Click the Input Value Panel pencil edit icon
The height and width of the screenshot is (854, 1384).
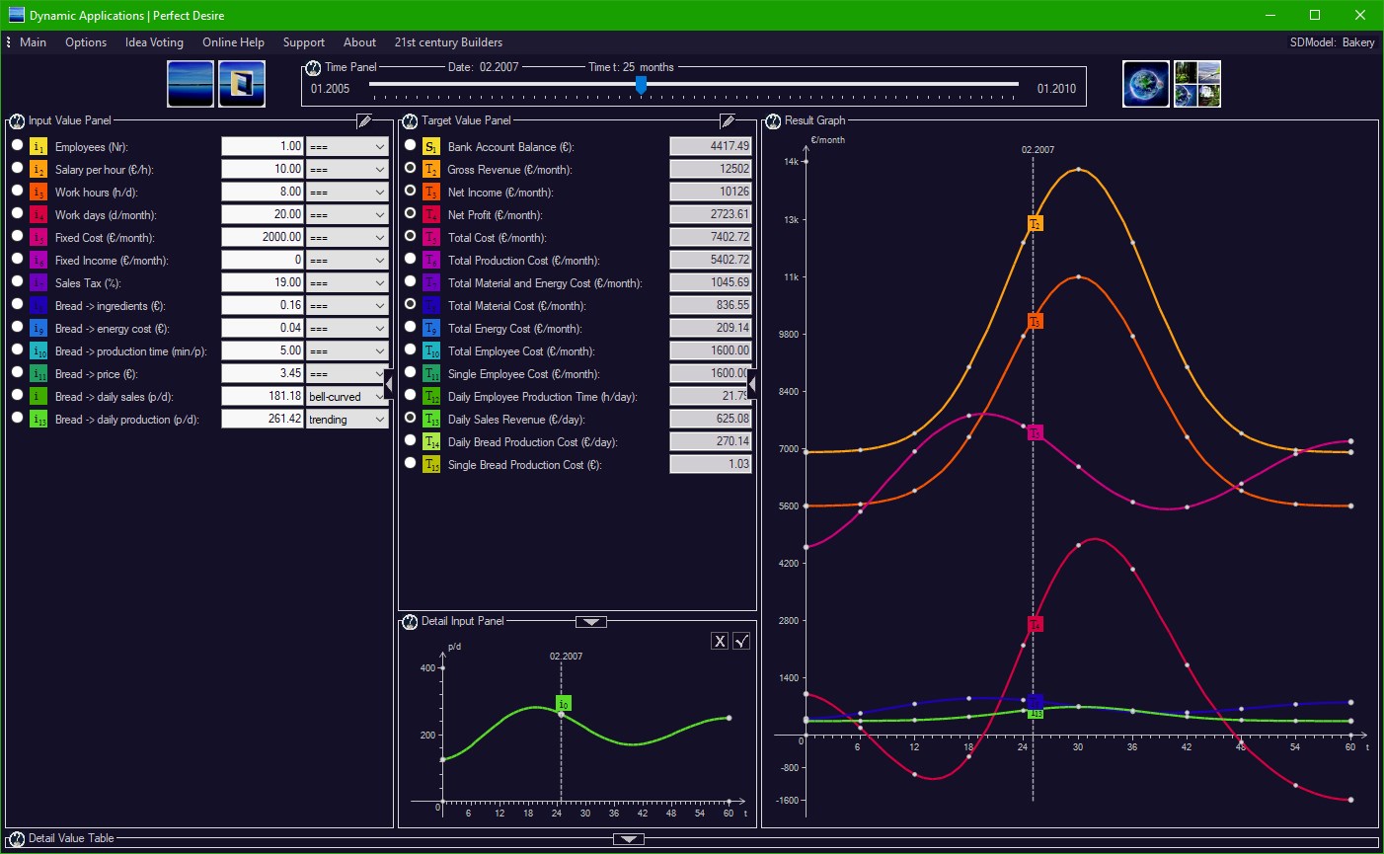364,121
